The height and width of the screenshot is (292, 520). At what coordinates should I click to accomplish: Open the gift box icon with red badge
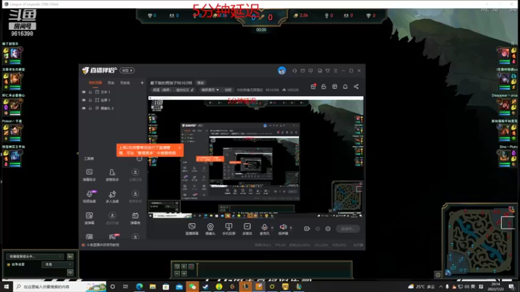point(313,86)
